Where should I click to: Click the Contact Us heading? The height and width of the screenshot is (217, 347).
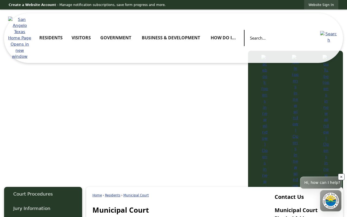[289, 197]
